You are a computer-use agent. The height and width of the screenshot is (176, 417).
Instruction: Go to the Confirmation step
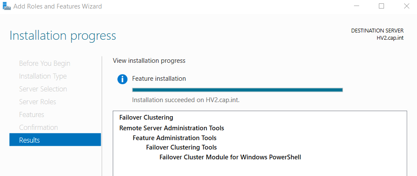[x=38, y=127]
